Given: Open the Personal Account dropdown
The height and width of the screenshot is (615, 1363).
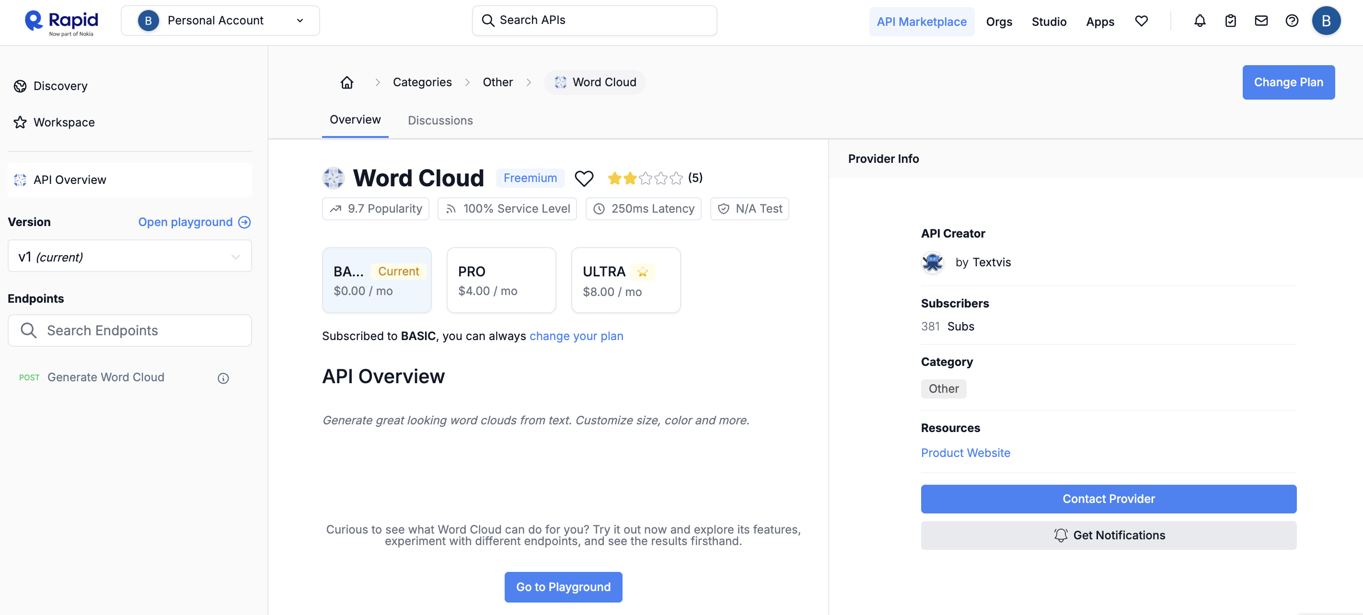Looking at the screenshot, I should (x=220, y=21).
